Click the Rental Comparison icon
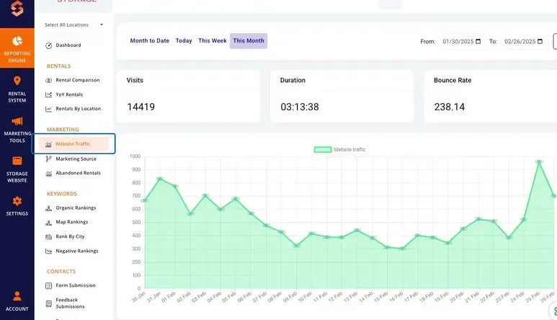This screenshot has height=320, width=557. [49, 80]
